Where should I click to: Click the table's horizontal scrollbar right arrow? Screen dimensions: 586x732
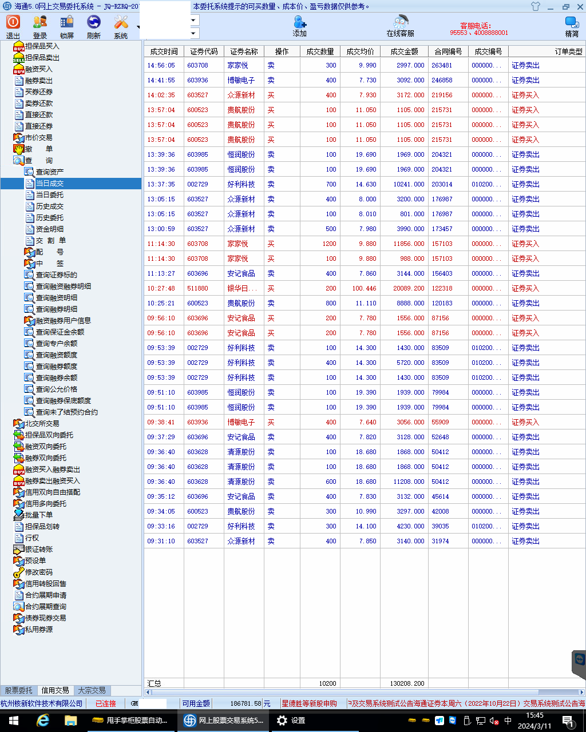pyautogui.click(x=581, y=693)
